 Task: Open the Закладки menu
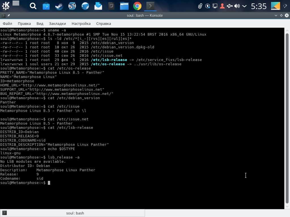[57, 24]
